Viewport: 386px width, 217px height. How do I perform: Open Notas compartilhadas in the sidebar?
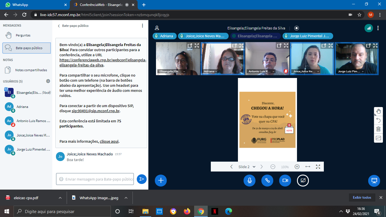(31, 70)
